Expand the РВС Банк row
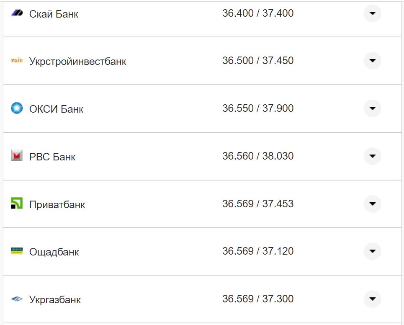The width and height of the screenshot is (404, 325). [x=372, y=156]
